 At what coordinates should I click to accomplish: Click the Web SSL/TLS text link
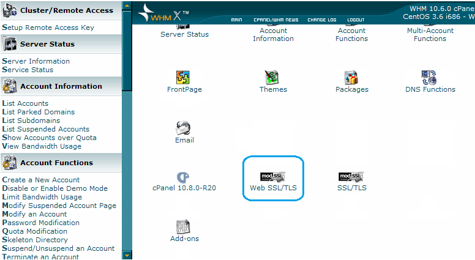(x=273, y=188)
